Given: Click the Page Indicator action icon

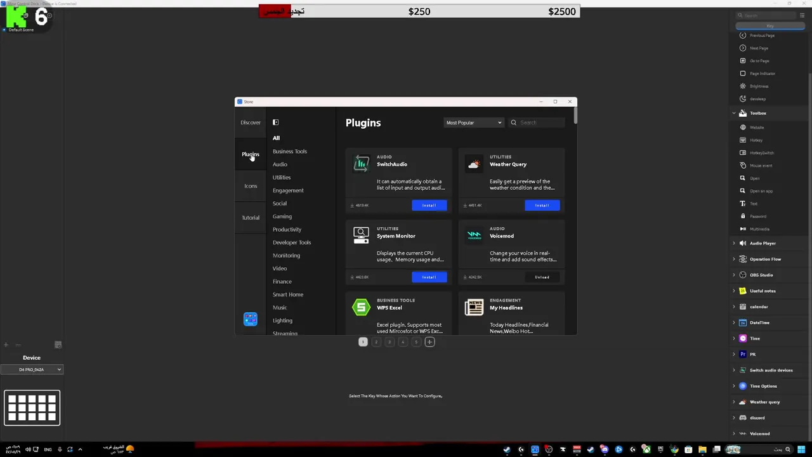Looking at the screenshot, I should point(743,74).
